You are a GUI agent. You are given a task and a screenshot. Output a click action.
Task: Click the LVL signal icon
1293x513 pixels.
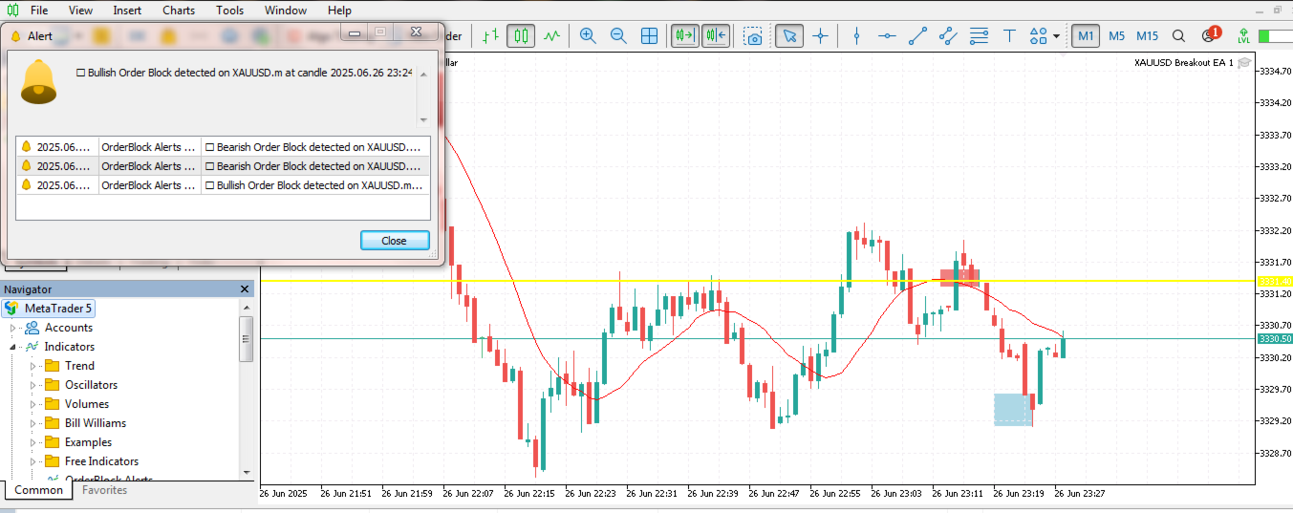(1243, 36)
